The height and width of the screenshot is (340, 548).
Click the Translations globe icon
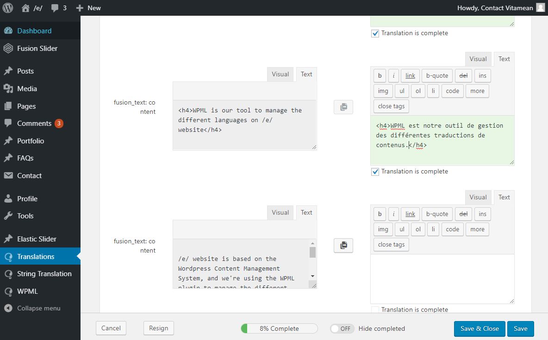pos(8,256)
